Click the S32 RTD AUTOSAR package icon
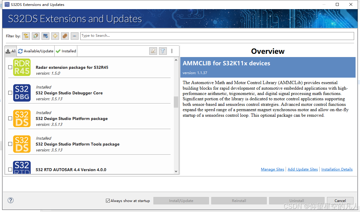Viewport: 360px width, 212px height. pos(22,167)
